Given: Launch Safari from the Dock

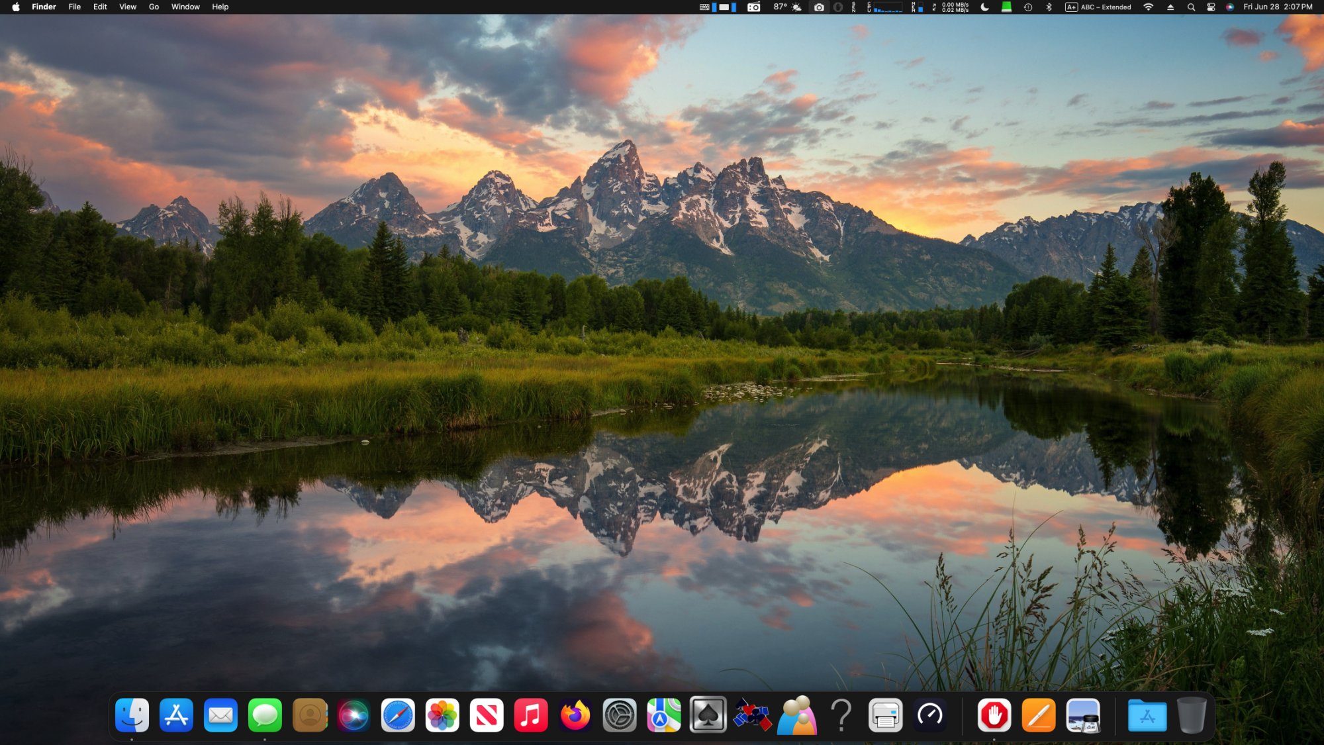Looking at the screenshot, I should tap(398, 715).
